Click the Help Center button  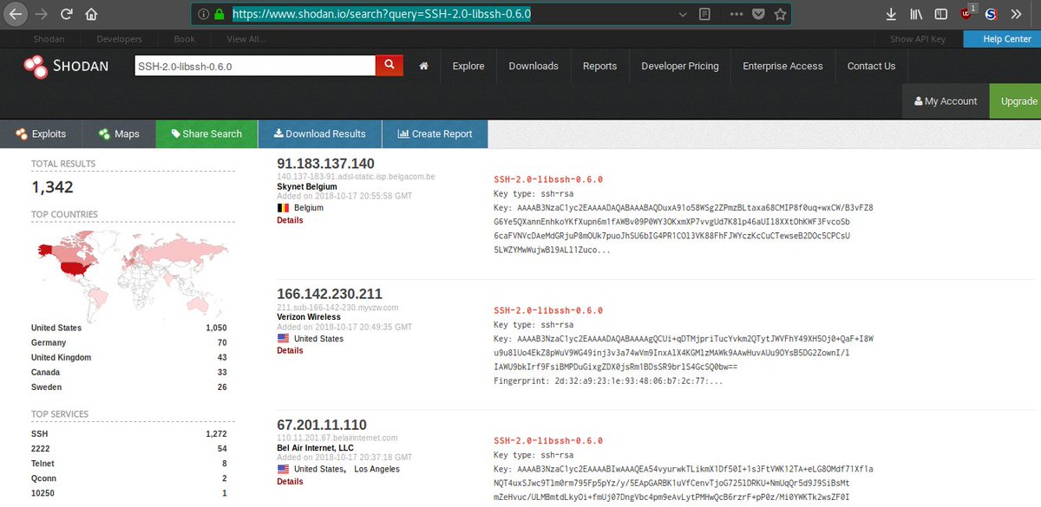pyautogui.click(x=1000, y=39)
